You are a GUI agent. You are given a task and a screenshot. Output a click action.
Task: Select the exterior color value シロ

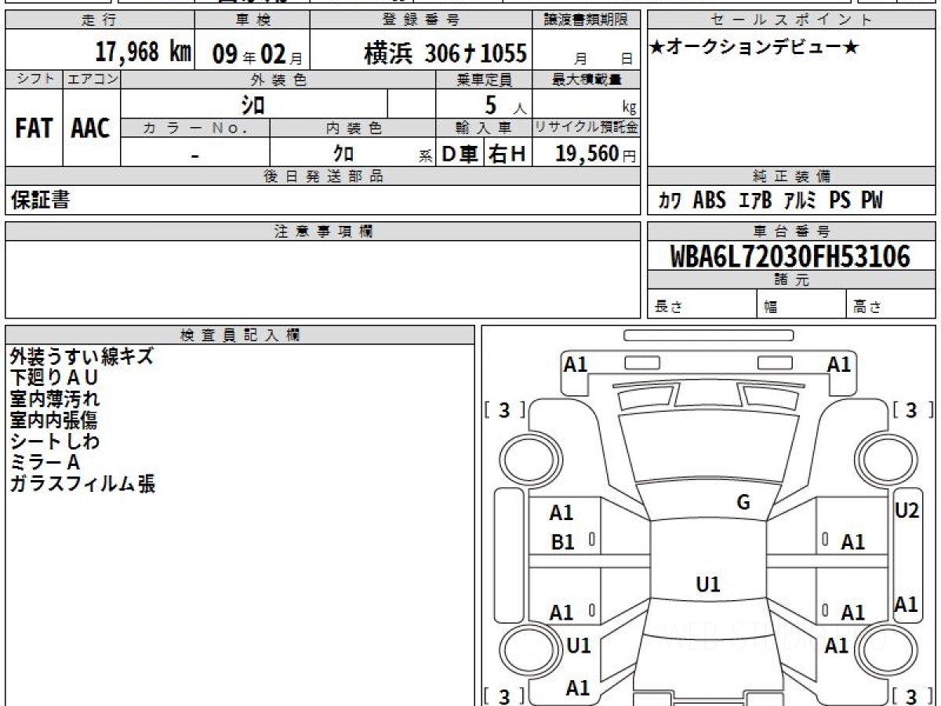(253, 104)
